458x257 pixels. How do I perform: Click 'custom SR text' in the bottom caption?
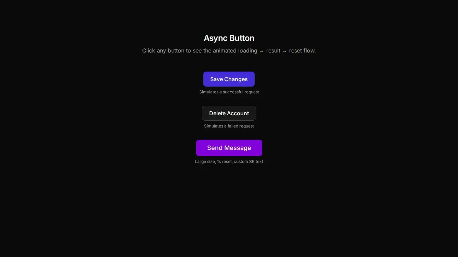[x=248, y=162]
